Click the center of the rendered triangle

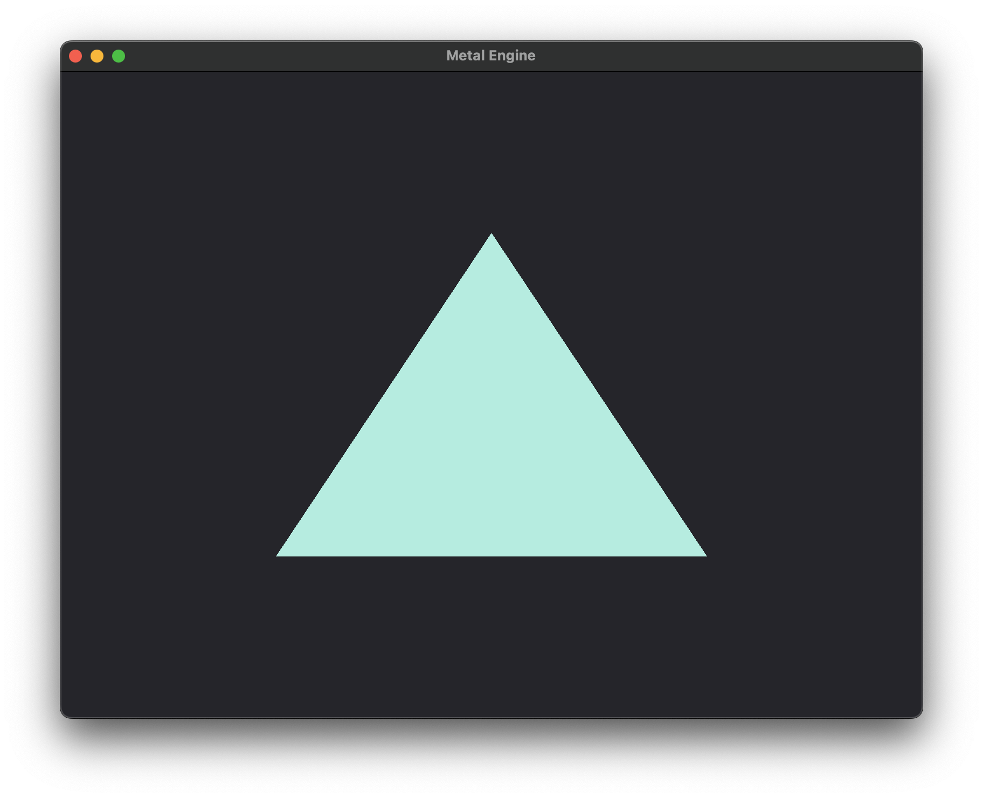point(490,448)
